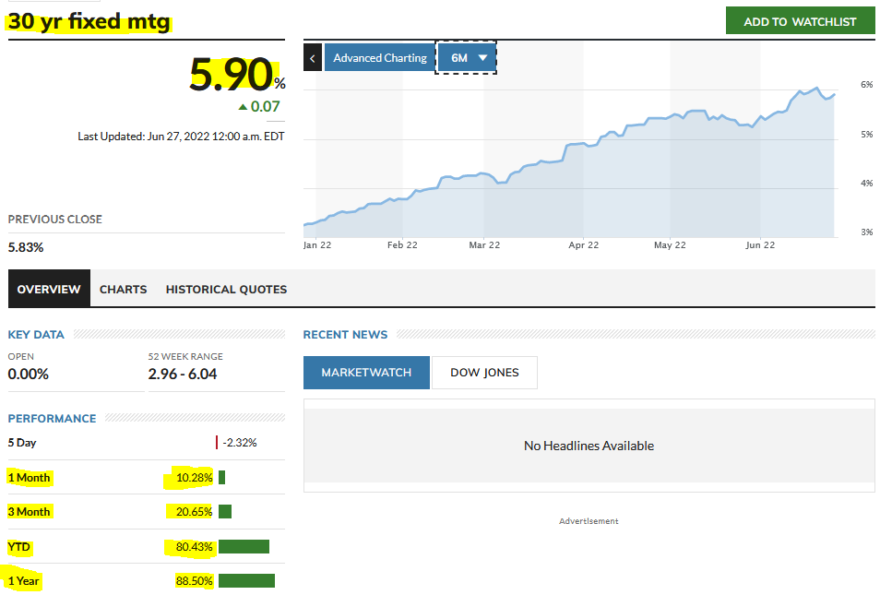Switch to the Dow Jones news tab
The width and height of the screenshot is (892, 595).
[x=484, y=373]
